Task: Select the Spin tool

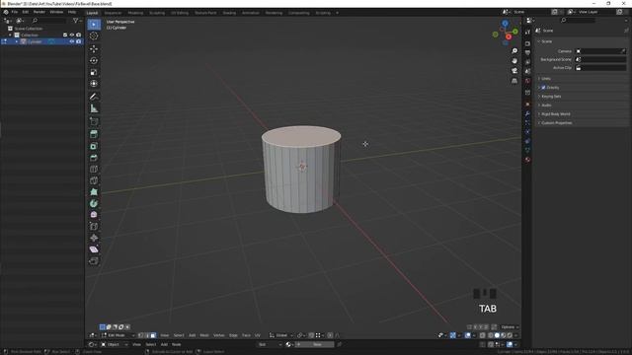Action: (94, 204)
